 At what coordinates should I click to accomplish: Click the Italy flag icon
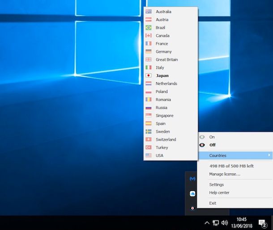pos(149,67)
